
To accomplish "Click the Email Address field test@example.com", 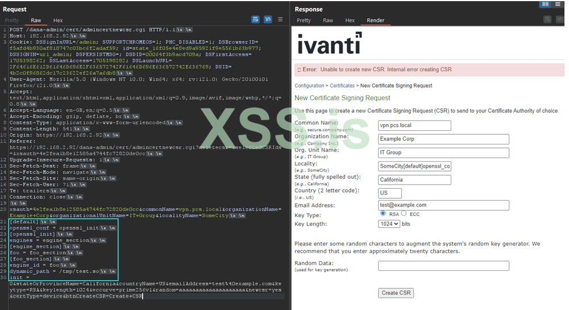I will click(x=443, y=205).
